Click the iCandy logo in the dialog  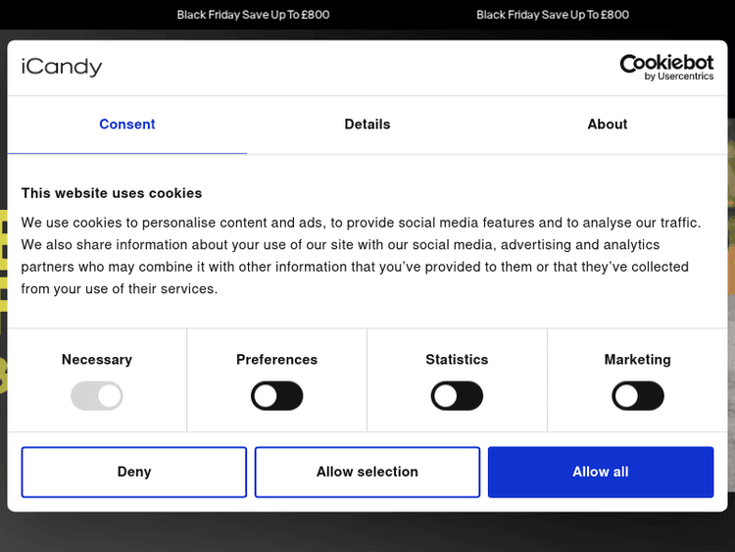pyautogui.click(x=62, y=68)
